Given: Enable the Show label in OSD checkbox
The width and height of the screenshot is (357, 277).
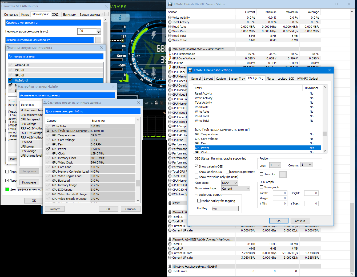Looking at the screenshot, I should [197, 172].
